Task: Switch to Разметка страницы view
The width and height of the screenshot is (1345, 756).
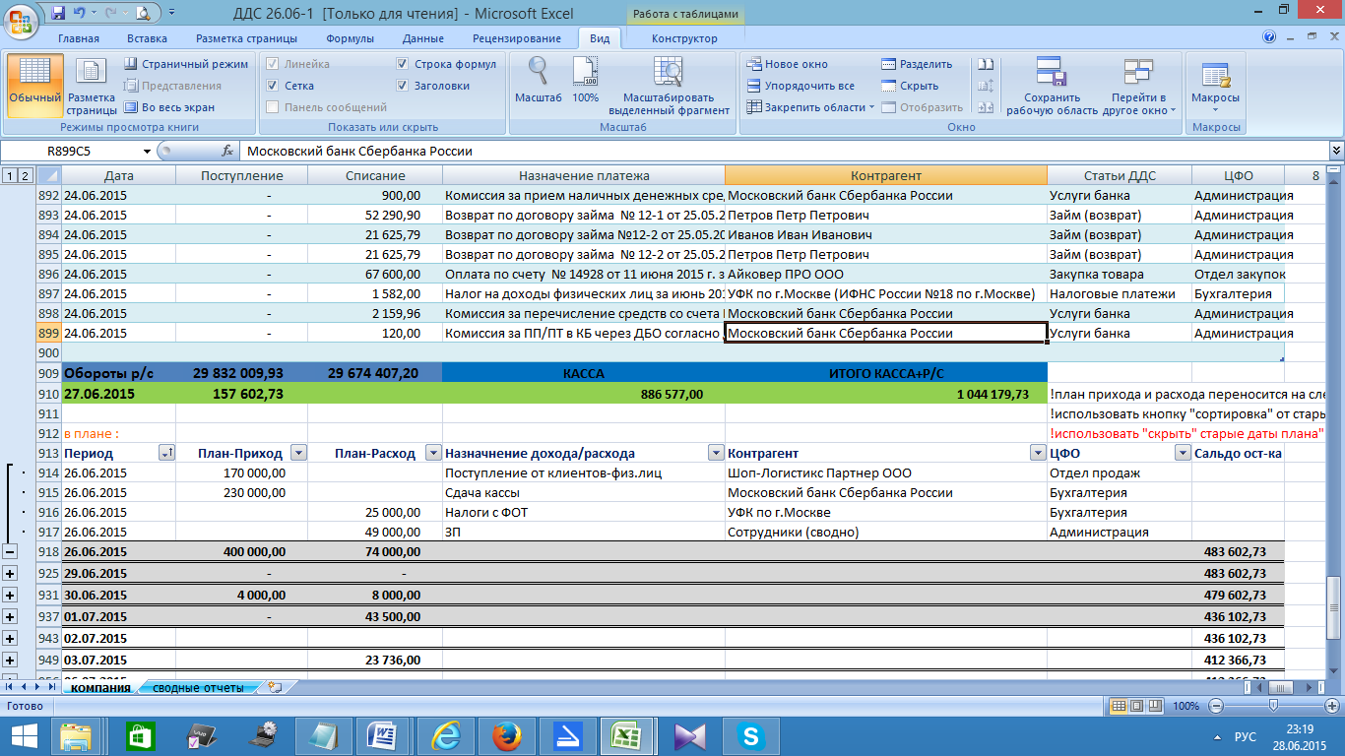Action: click(x=92, y=87)
